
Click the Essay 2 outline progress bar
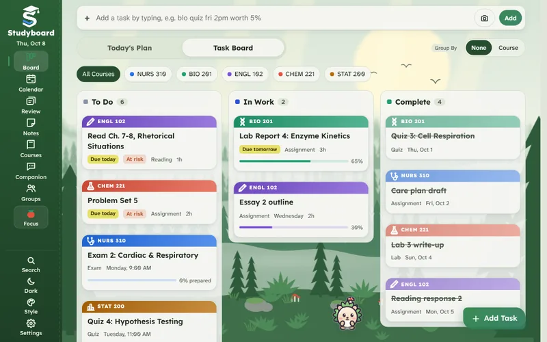(294, 227)
